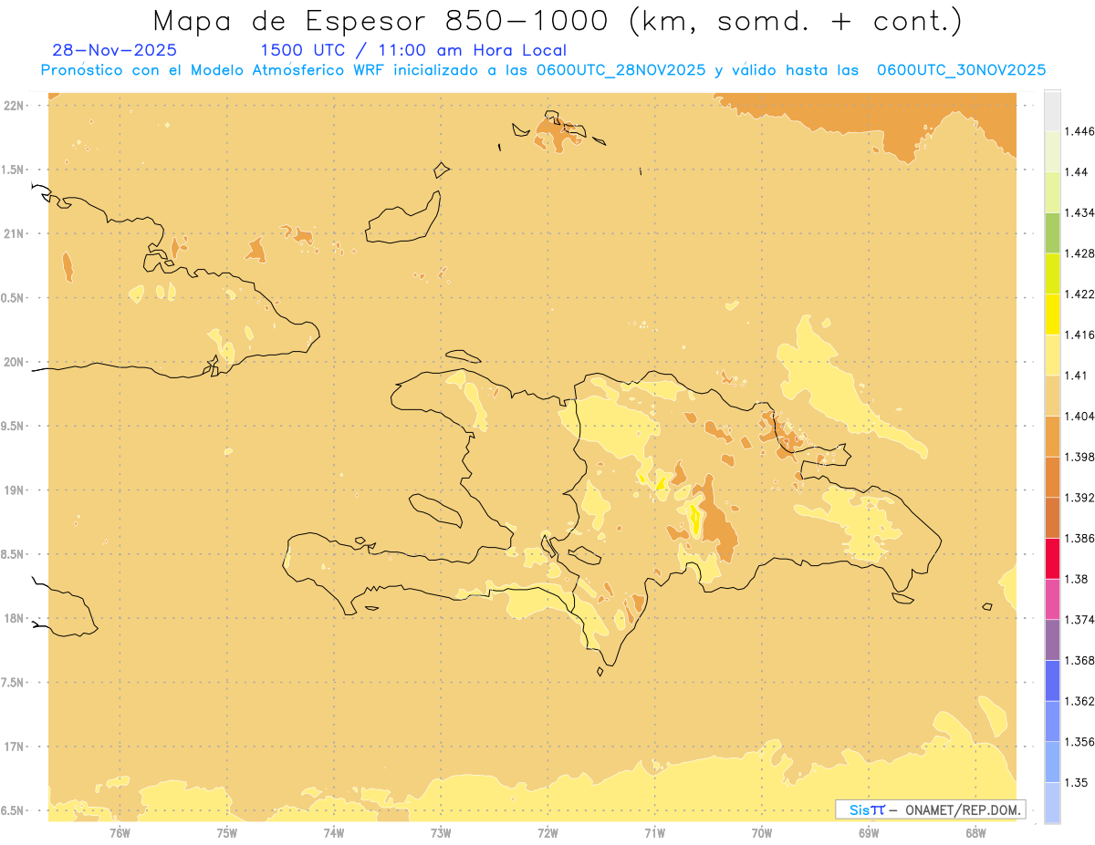Click the '71W' longitude label
This screenshot has width=1095, height=845.
654,833
